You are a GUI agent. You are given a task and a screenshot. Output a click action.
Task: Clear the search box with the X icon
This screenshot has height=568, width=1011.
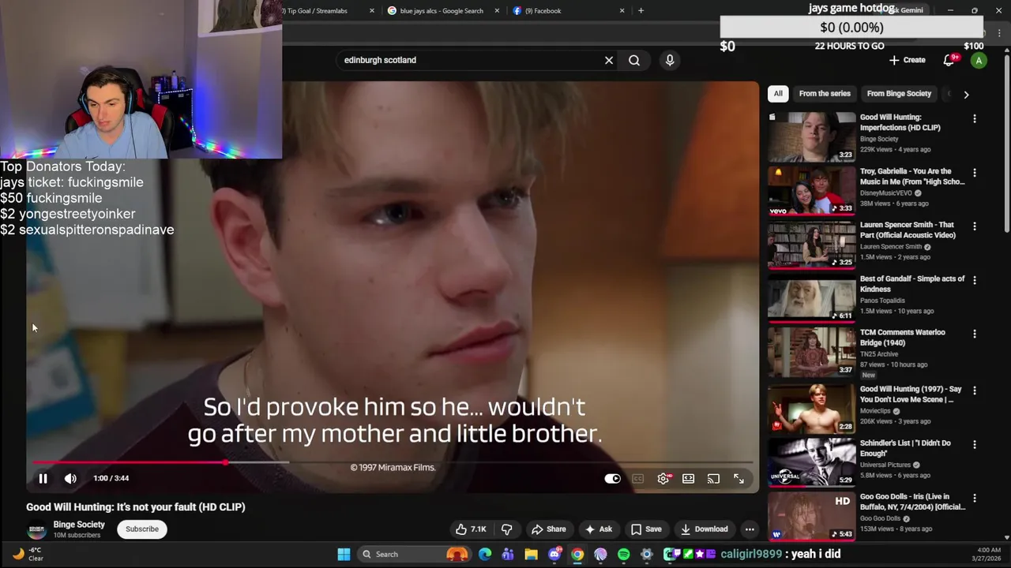coord(609,60)
